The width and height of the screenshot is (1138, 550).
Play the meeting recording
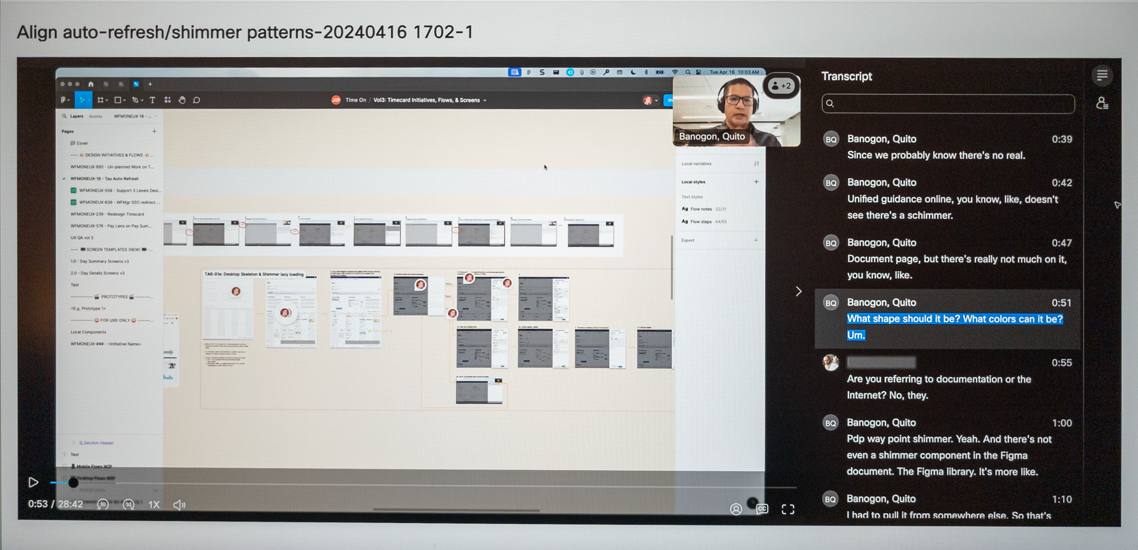click(33, 482)
